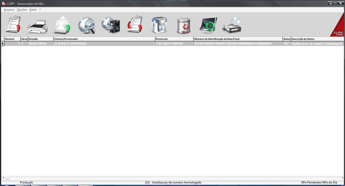This screenshot has height=186, width=345.
Task: Click the Protocolo column header
Action: pyautogui.click(x=174, y=39)
